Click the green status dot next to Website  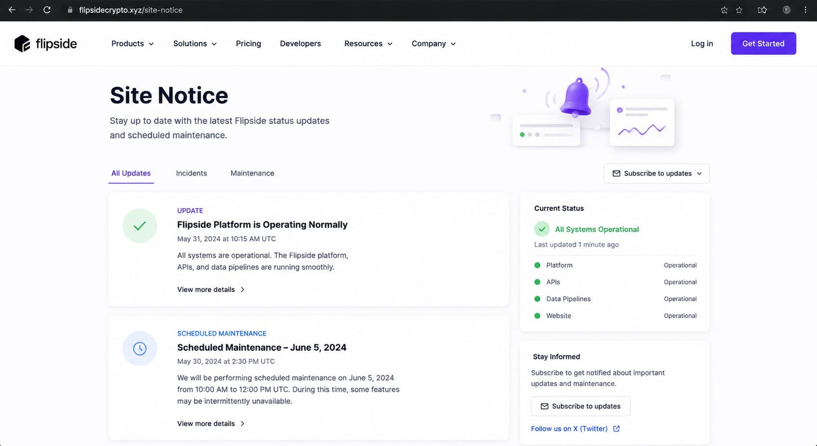(x=537, y=316)
